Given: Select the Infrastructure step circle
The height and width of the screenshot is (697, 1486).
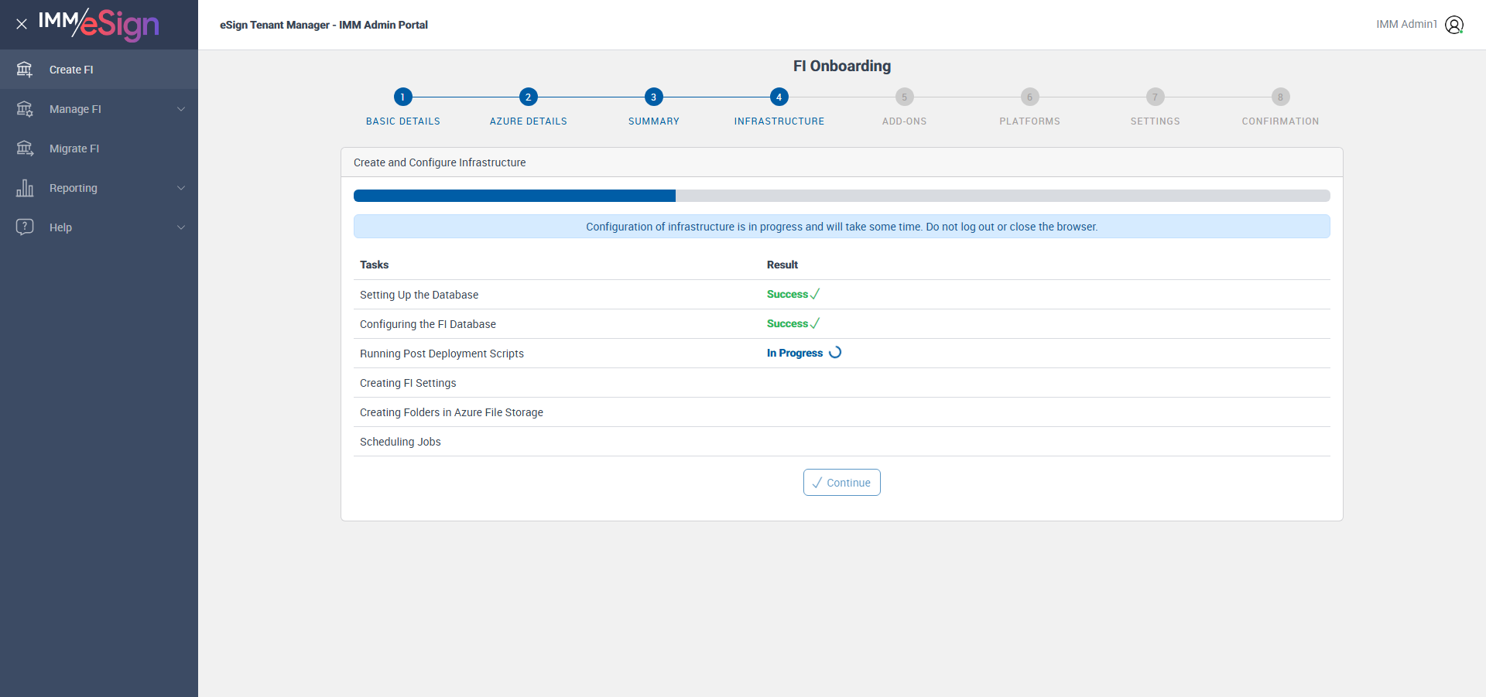Looking at the screenshot, I should pyautogui.click(x=779, y=97).
